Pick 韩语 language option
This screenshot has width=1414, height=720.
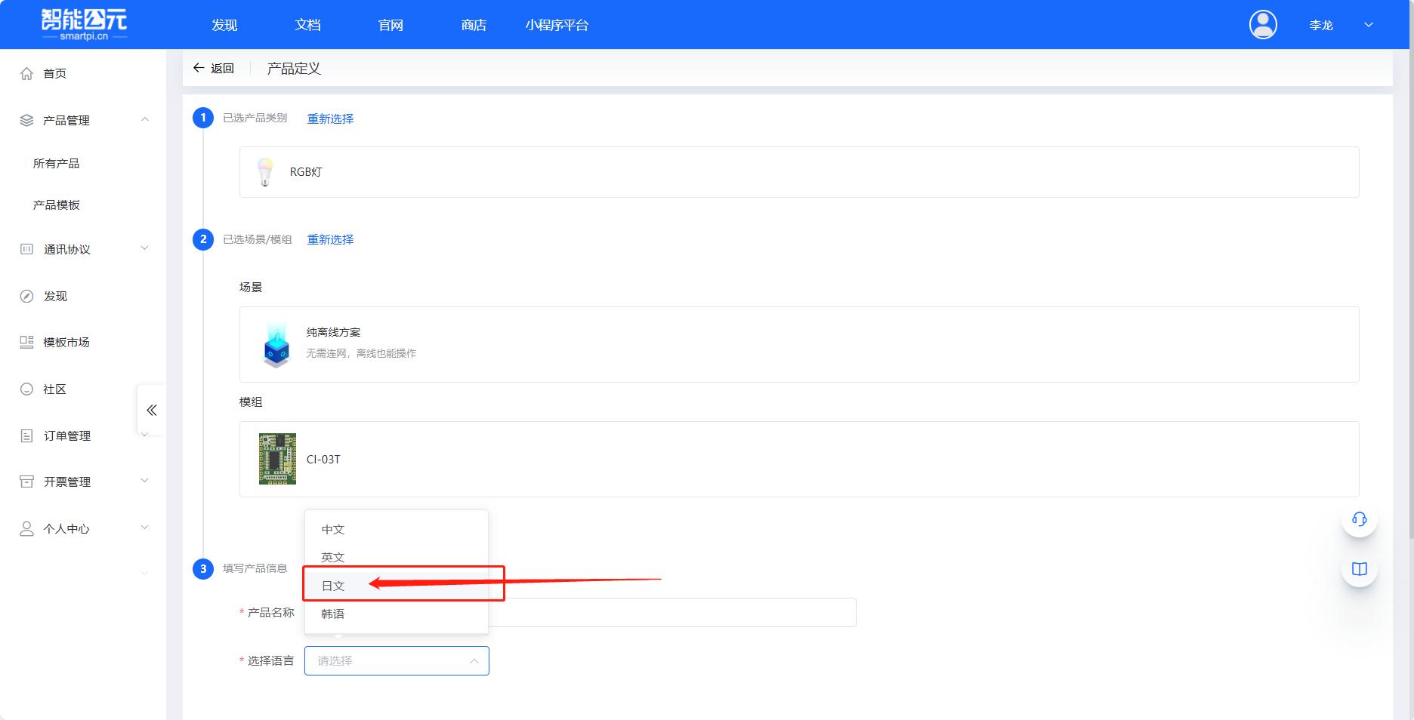[x=333, y=614]
